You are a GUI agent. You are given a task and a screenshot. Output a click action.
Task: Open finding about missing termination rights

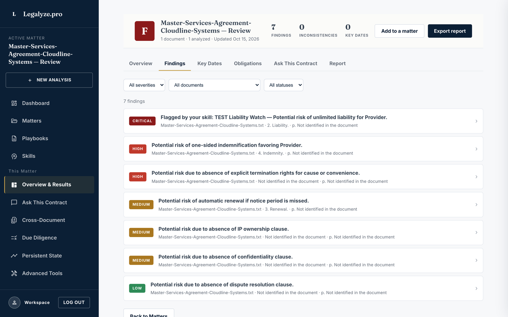[303, 177]
